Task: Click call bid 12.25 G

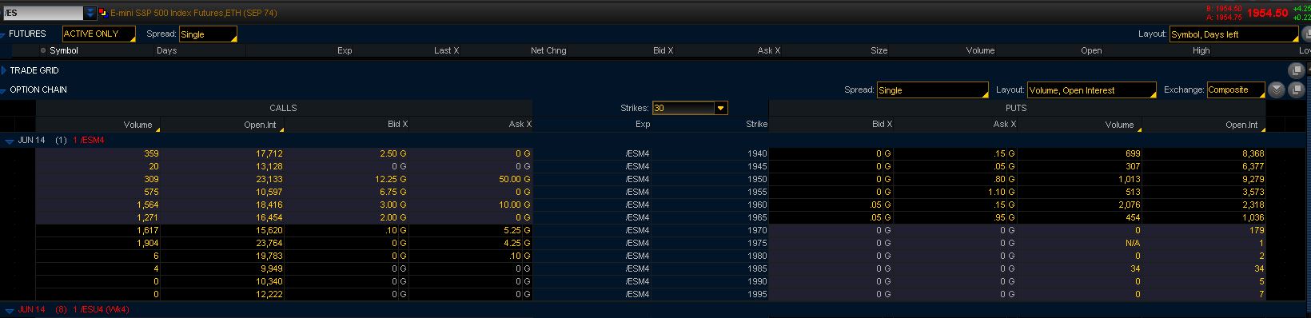Action: pyautogui.click(x=391, y=179)
